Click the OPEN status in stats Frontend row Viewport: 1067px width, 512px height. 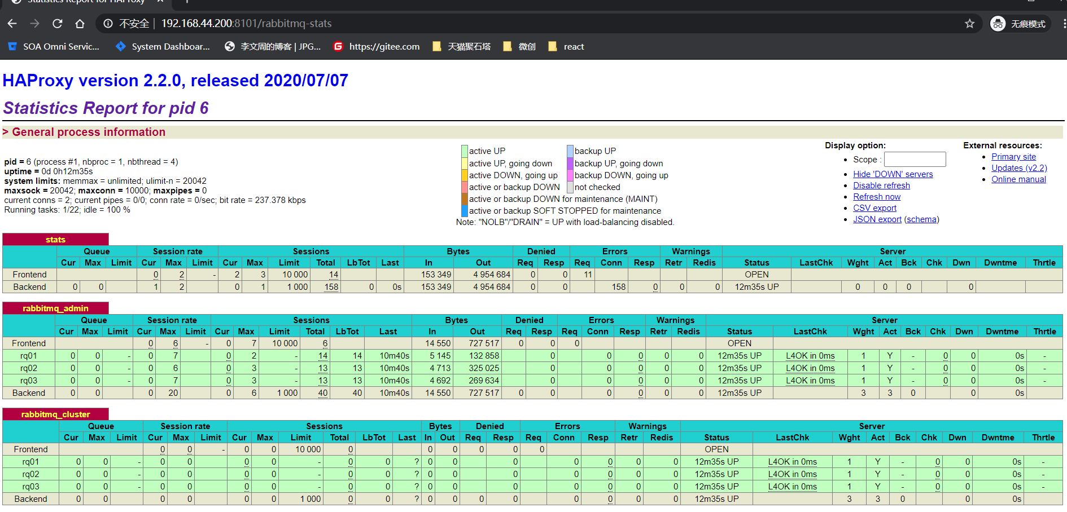pyautogui.click(x=756, y=275)
